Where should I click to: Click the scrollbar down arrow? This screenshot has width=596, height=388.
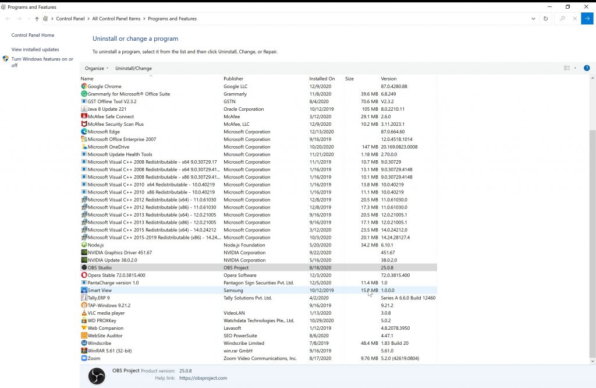point(592,361)
